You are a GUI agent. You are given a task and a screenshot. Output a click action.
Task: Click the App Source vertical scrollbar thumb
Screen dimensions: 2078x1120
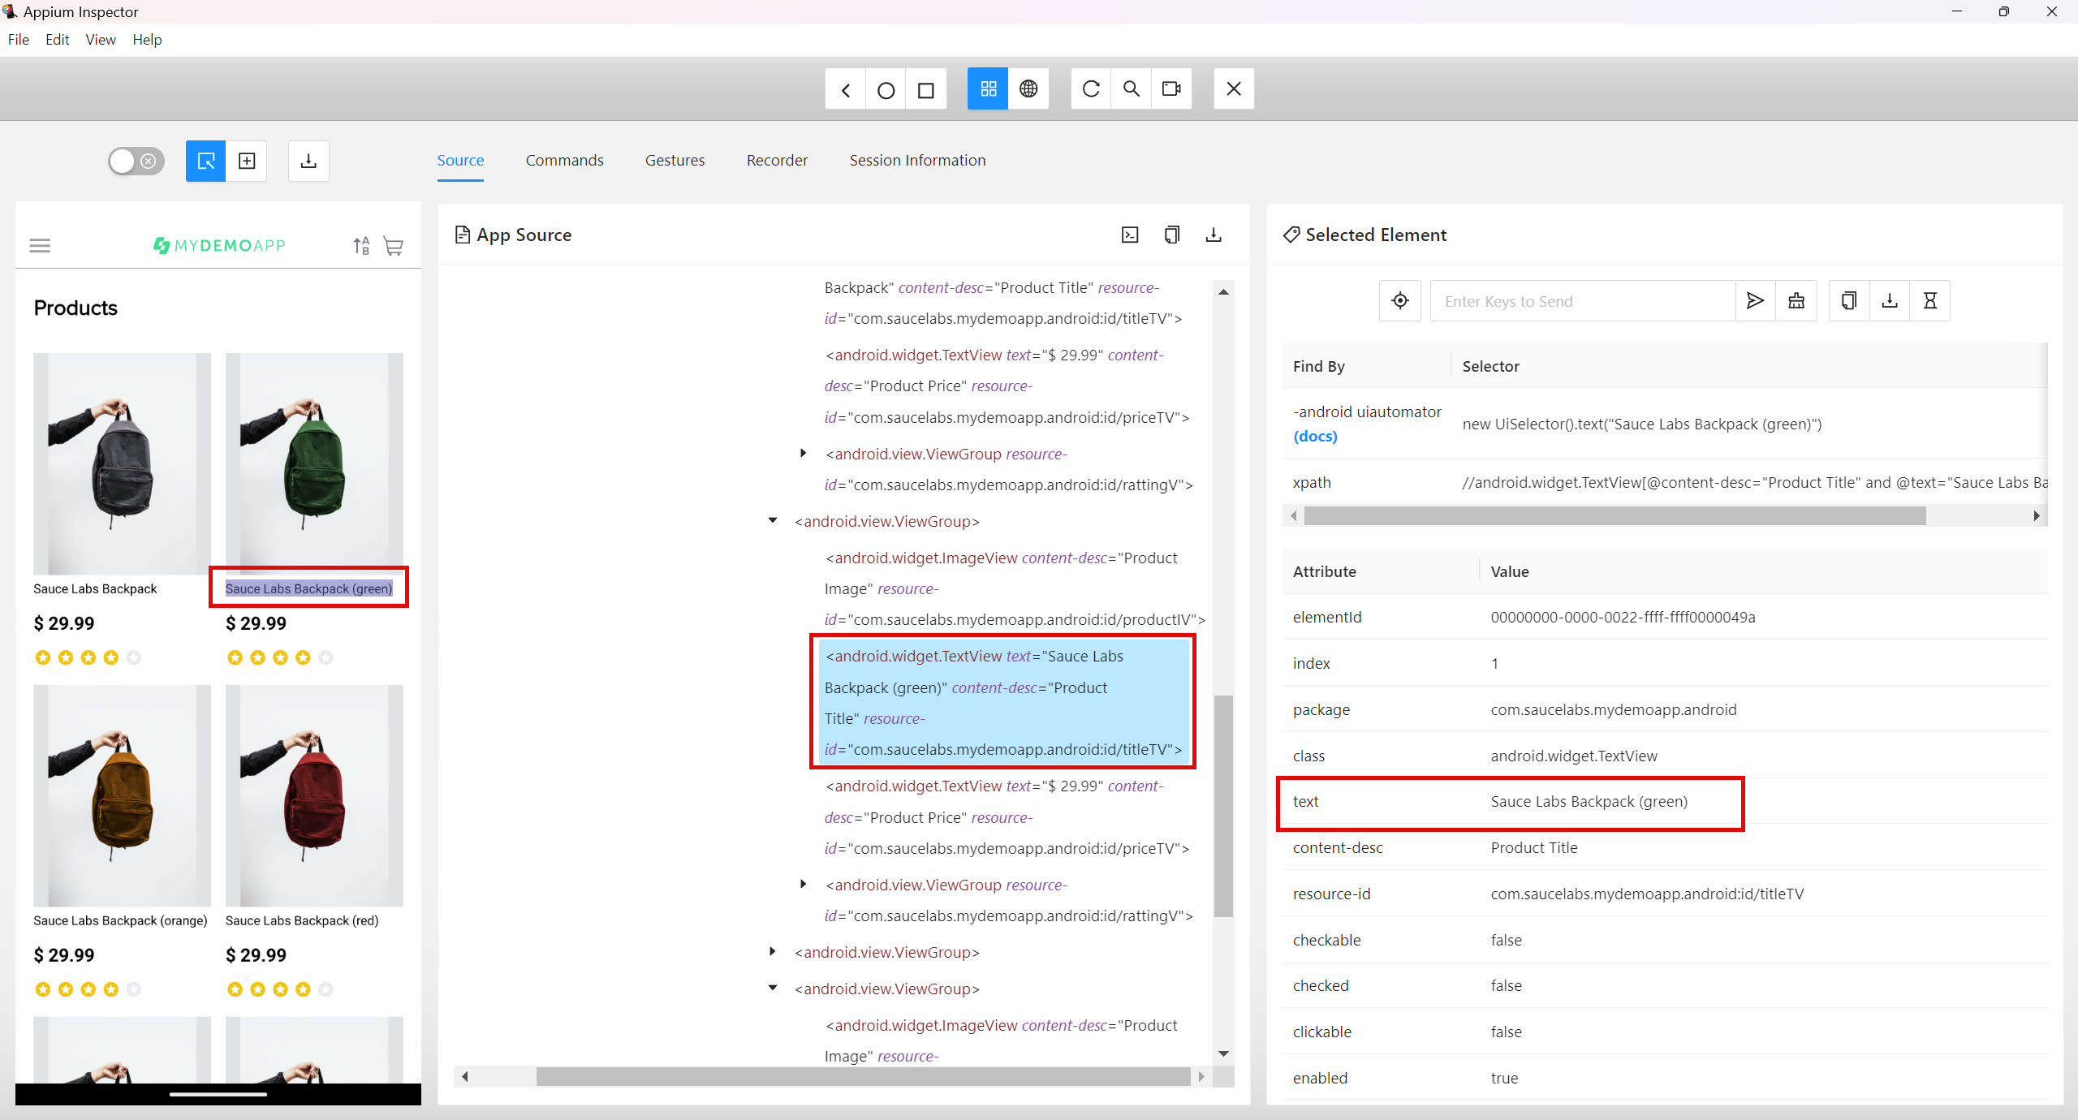pyautogui.click(x=1223, y=806)
